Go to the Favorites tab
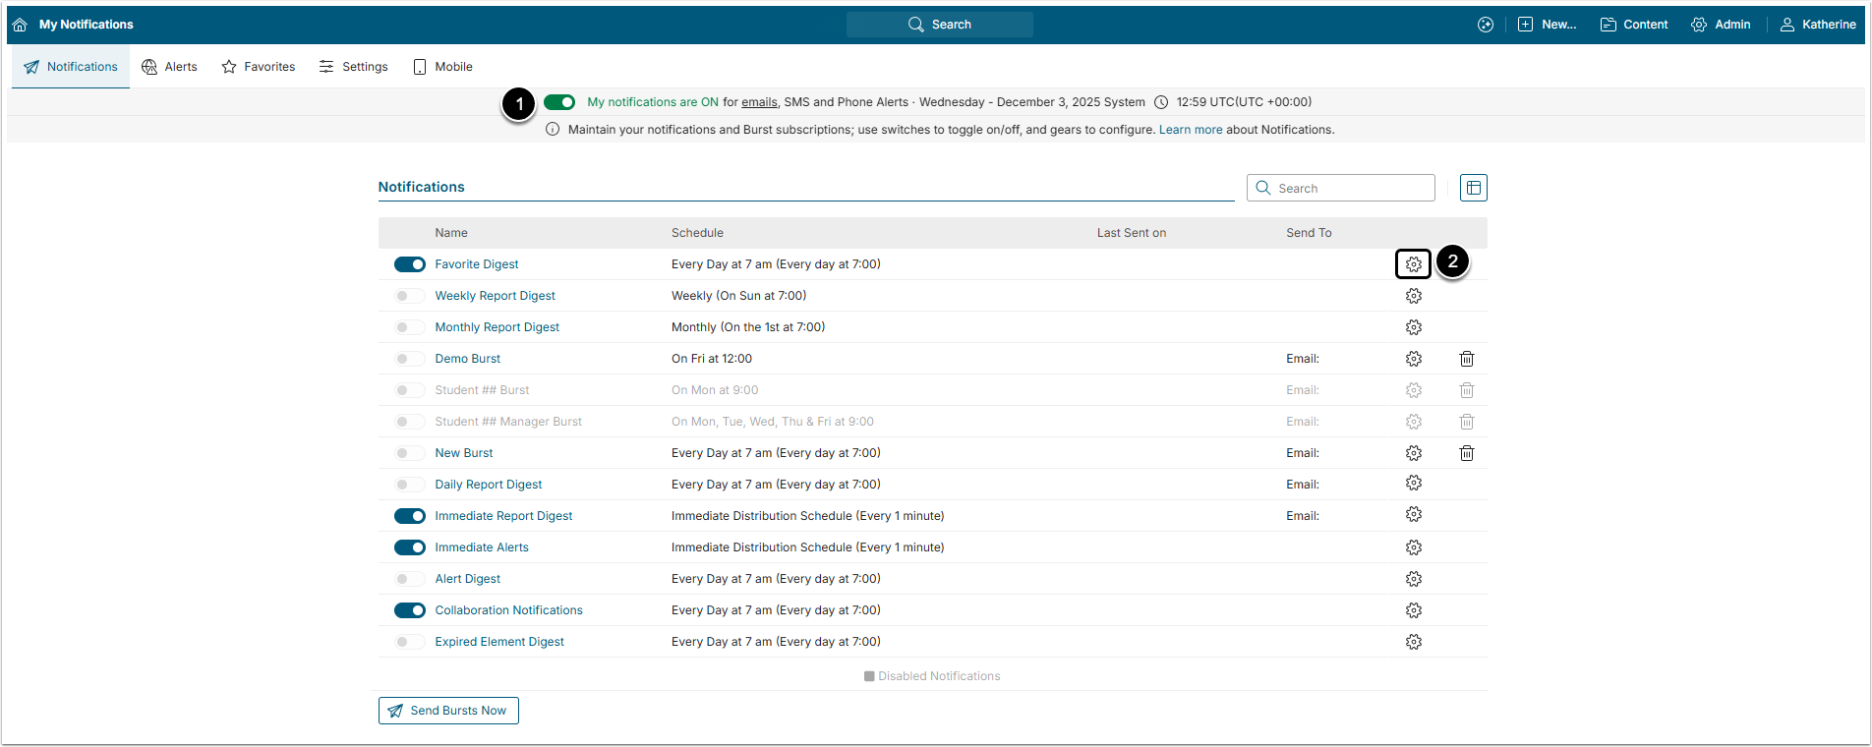 (259, 67)
